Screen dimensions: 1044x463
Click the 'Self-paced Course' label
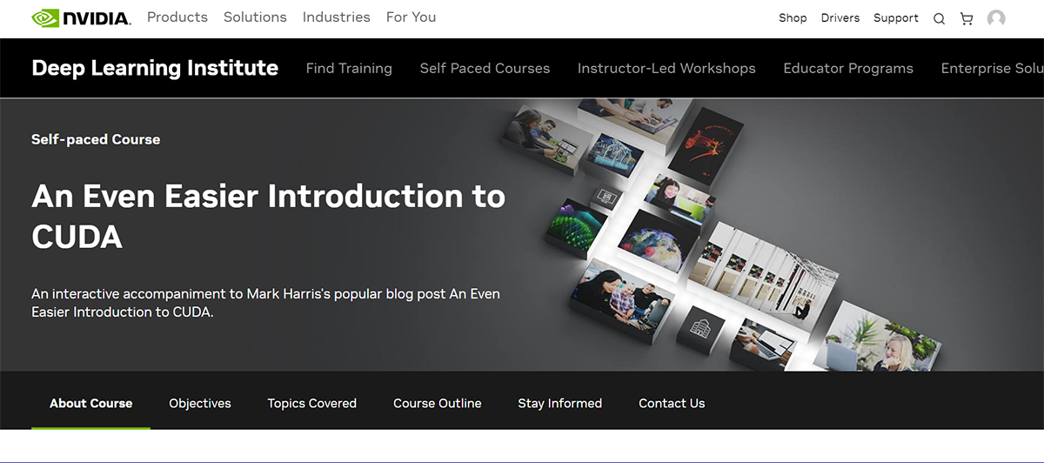pos(96,139)
